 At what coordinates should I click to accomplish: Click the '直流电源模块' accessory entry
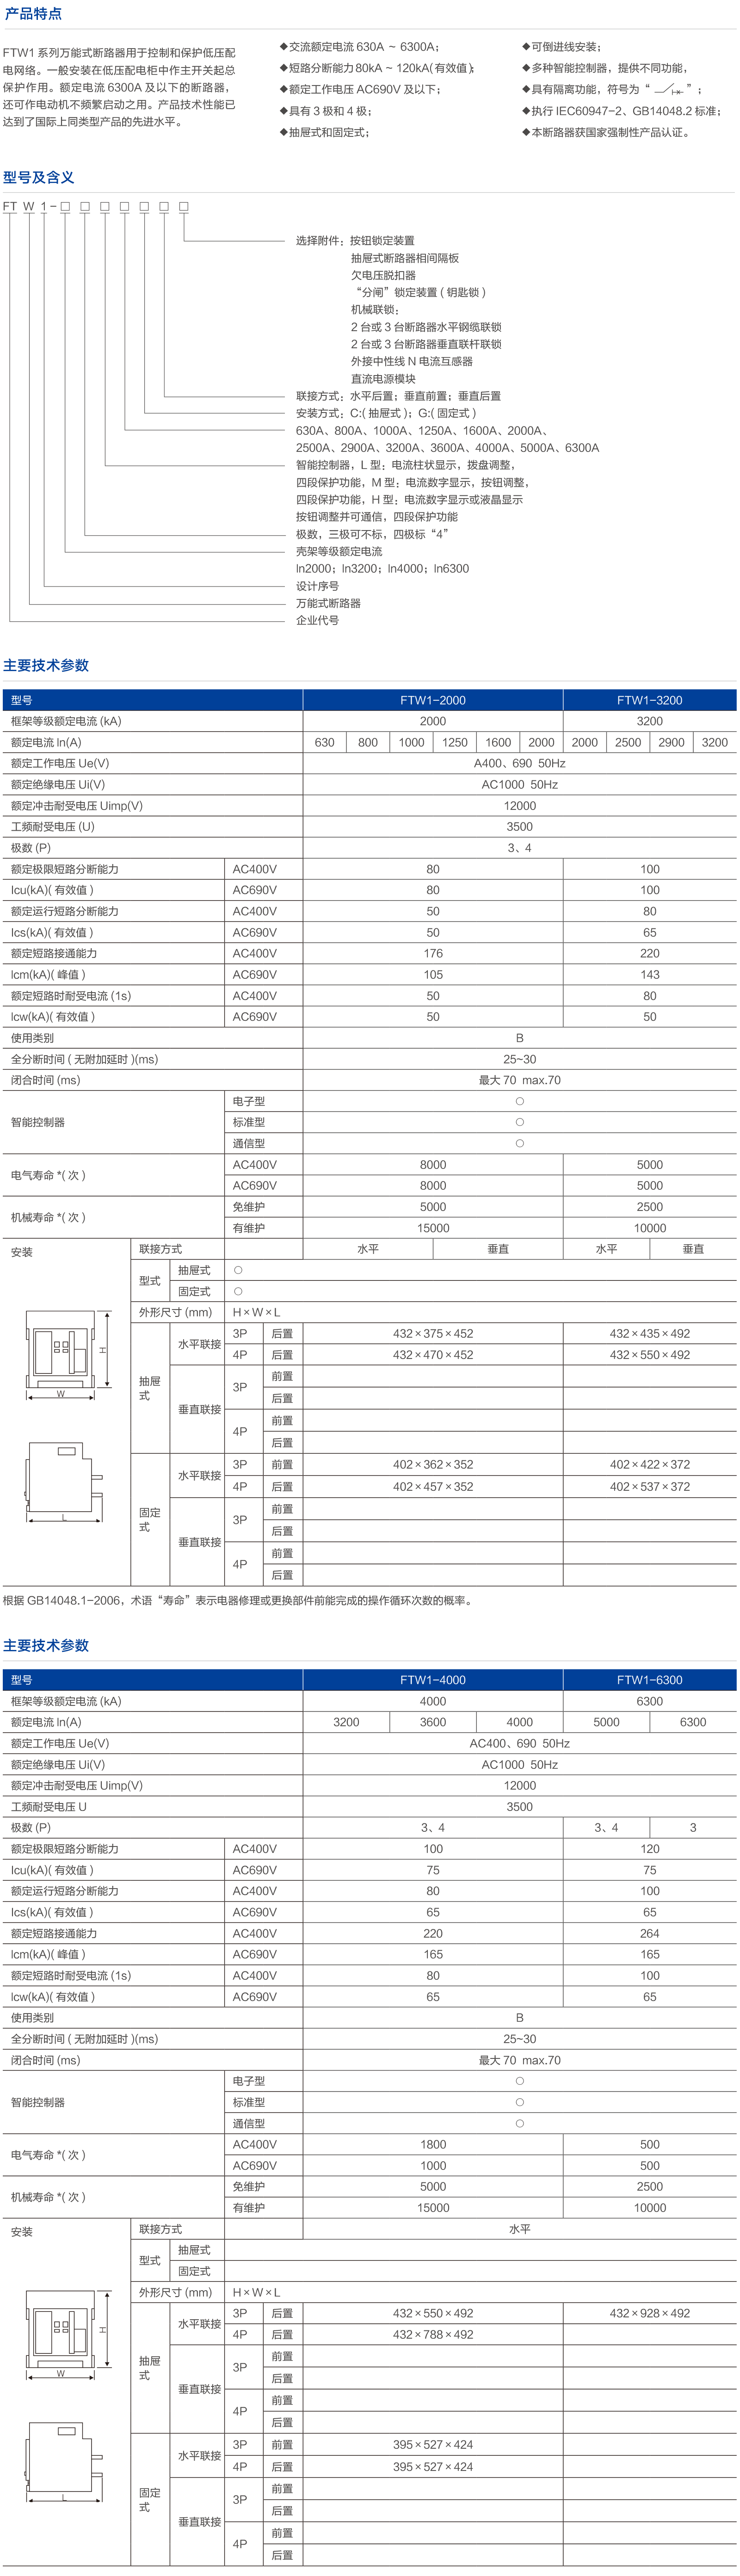(383, 379)
